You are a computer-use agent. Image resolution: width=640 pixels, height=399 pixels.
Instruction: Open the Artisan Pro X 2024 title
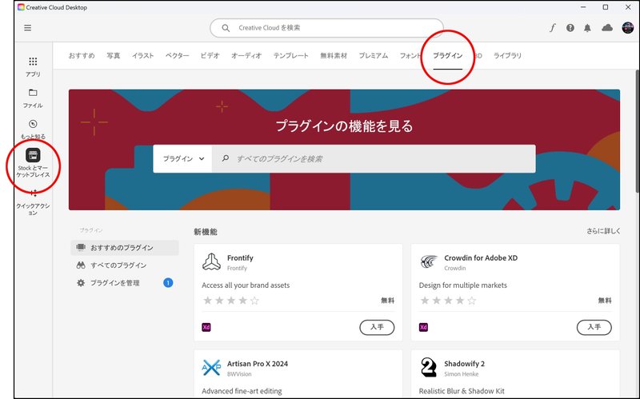tap(258, 364)
